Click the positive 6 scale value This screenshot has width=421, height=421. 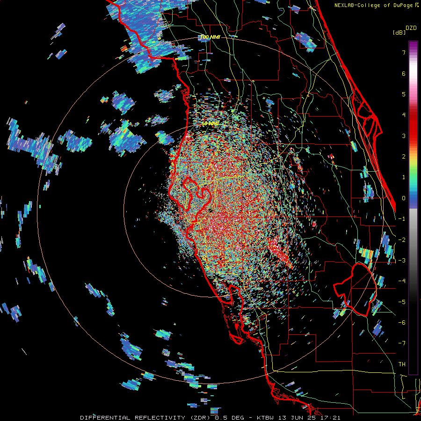coord(404,73)
